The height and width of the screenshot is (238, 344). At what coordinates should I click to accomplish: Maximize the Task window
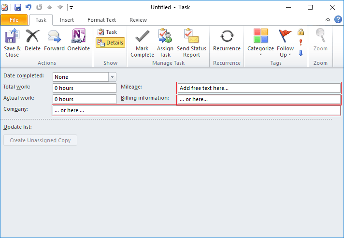coord(310,7)
